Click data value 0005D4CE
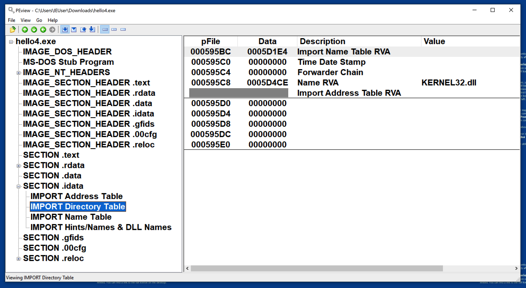526x288 pixels. tap(268, 83)
